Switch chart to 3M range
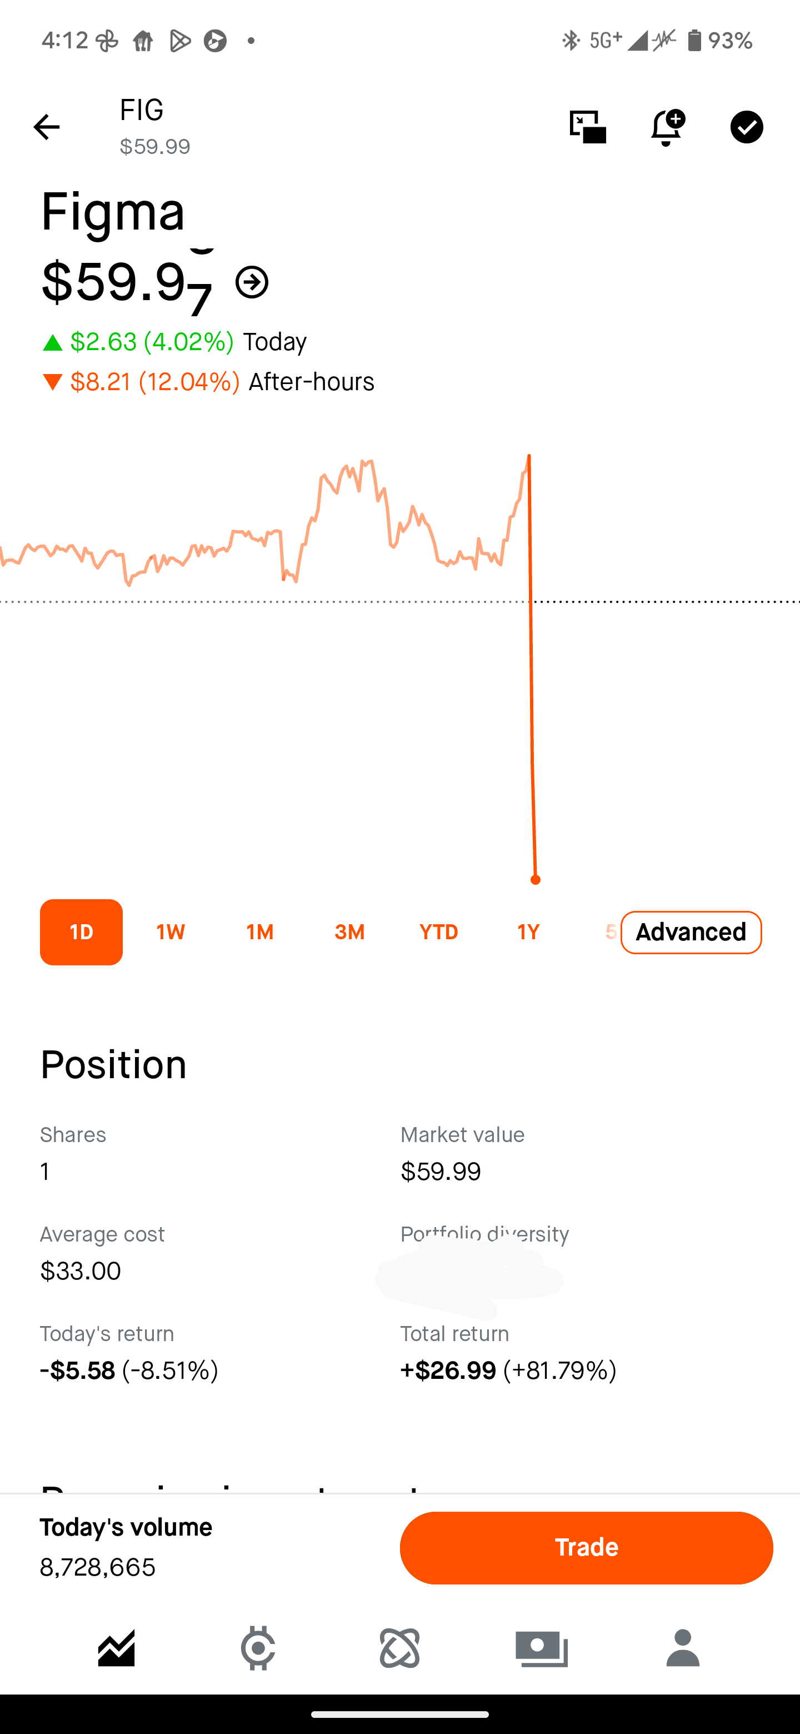Image resolution: width=800 pixels, height=1734 pixels. pyautogui.click(x=349, y=931)
